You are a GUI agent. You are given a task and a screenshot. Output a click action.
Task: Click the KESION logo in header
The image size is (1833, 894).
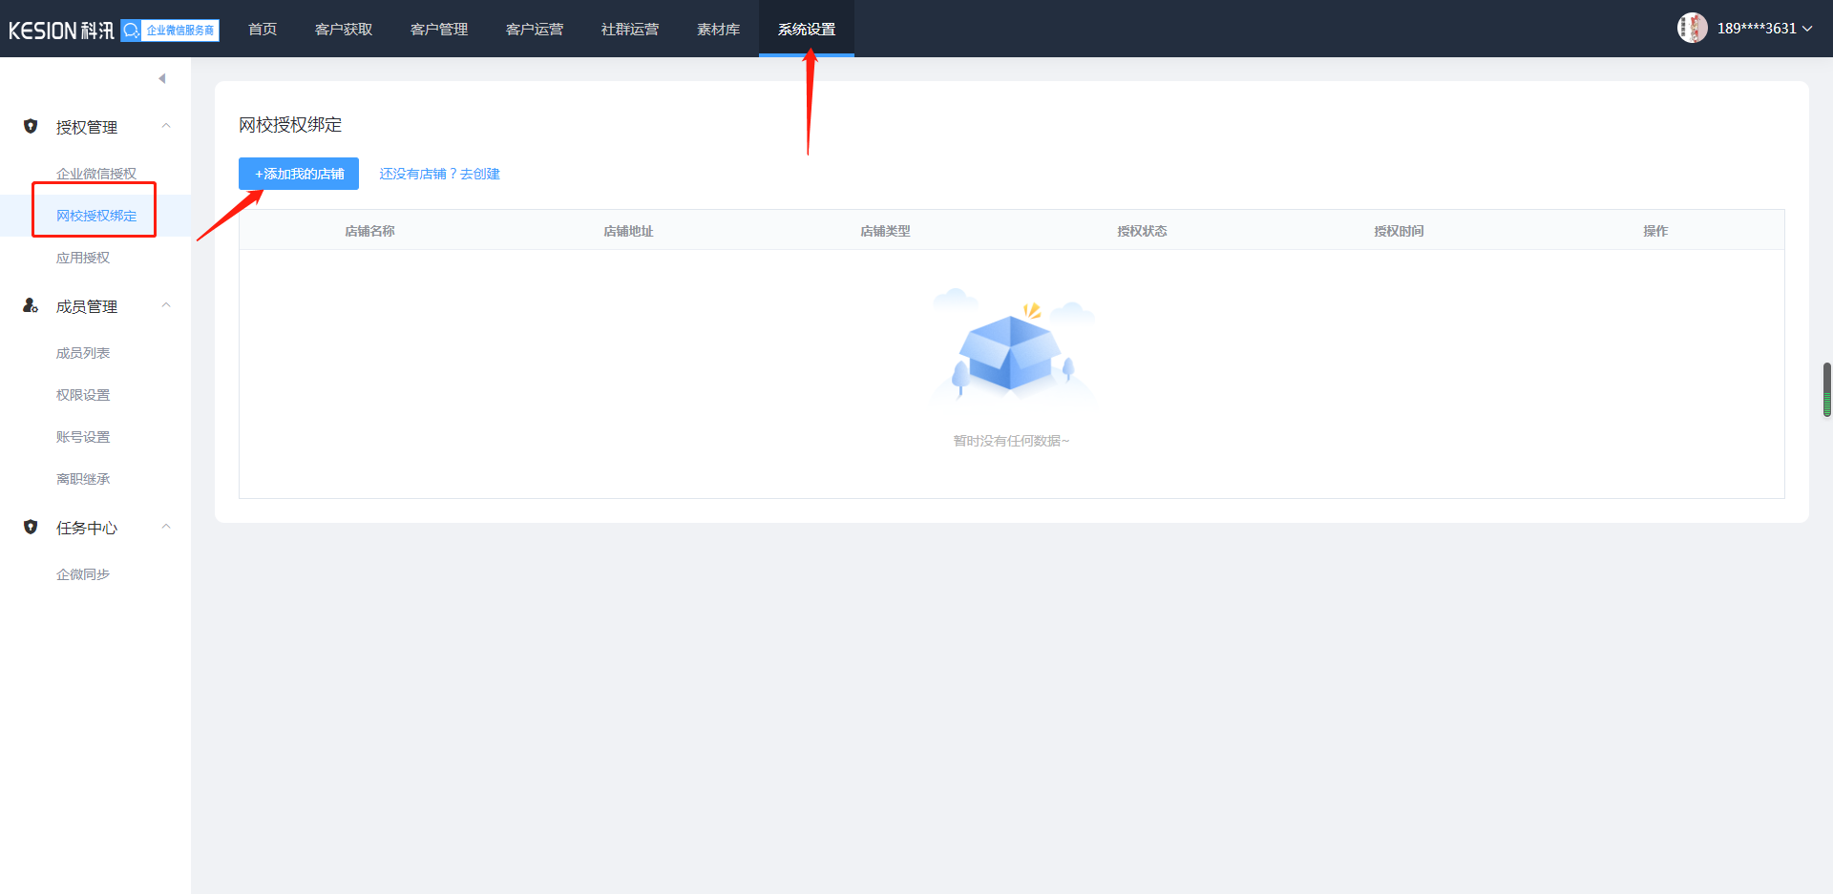[x=61, y=31]
